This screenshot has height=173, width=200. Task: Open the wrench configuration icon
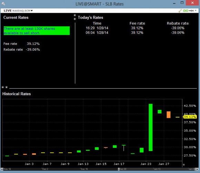[x=180, y=11]
